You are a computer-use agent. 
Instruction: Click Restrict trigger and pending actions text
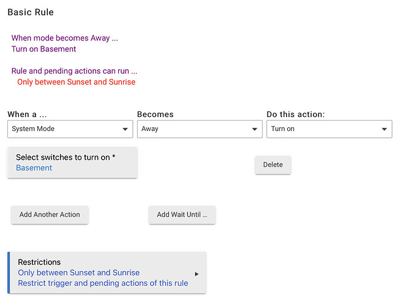coord(103,283)
